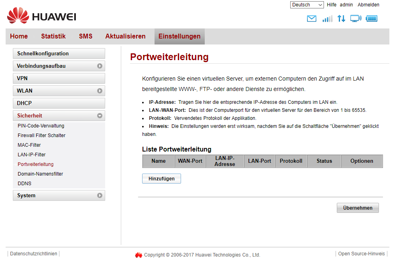This screenshot has height=277, width=395.
Task: Collapse the Sicherheit section
Action: tap(59, 116)
